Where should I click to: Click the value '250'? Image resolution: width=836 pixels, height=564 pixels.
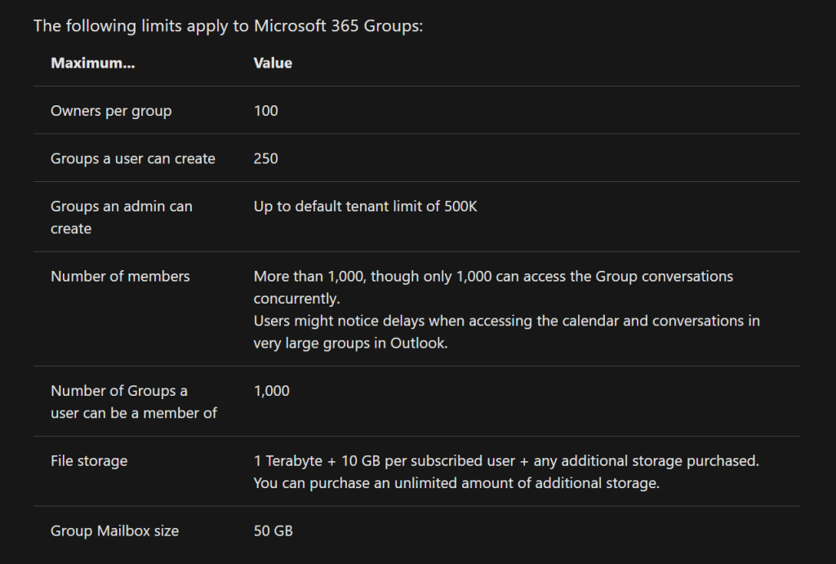coord(265,158)
